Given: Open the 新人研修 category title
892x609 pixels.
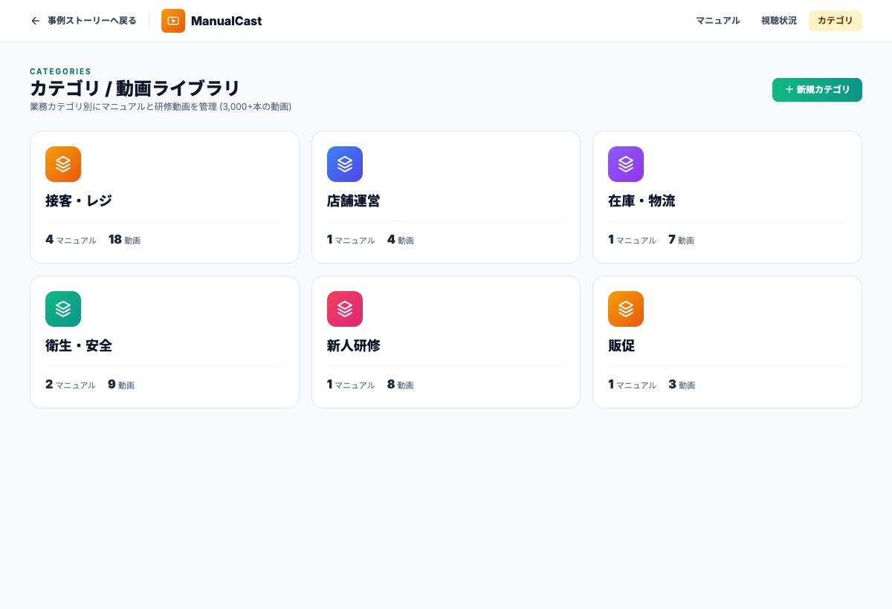Looking at the screenshot, I should point(354,346).
